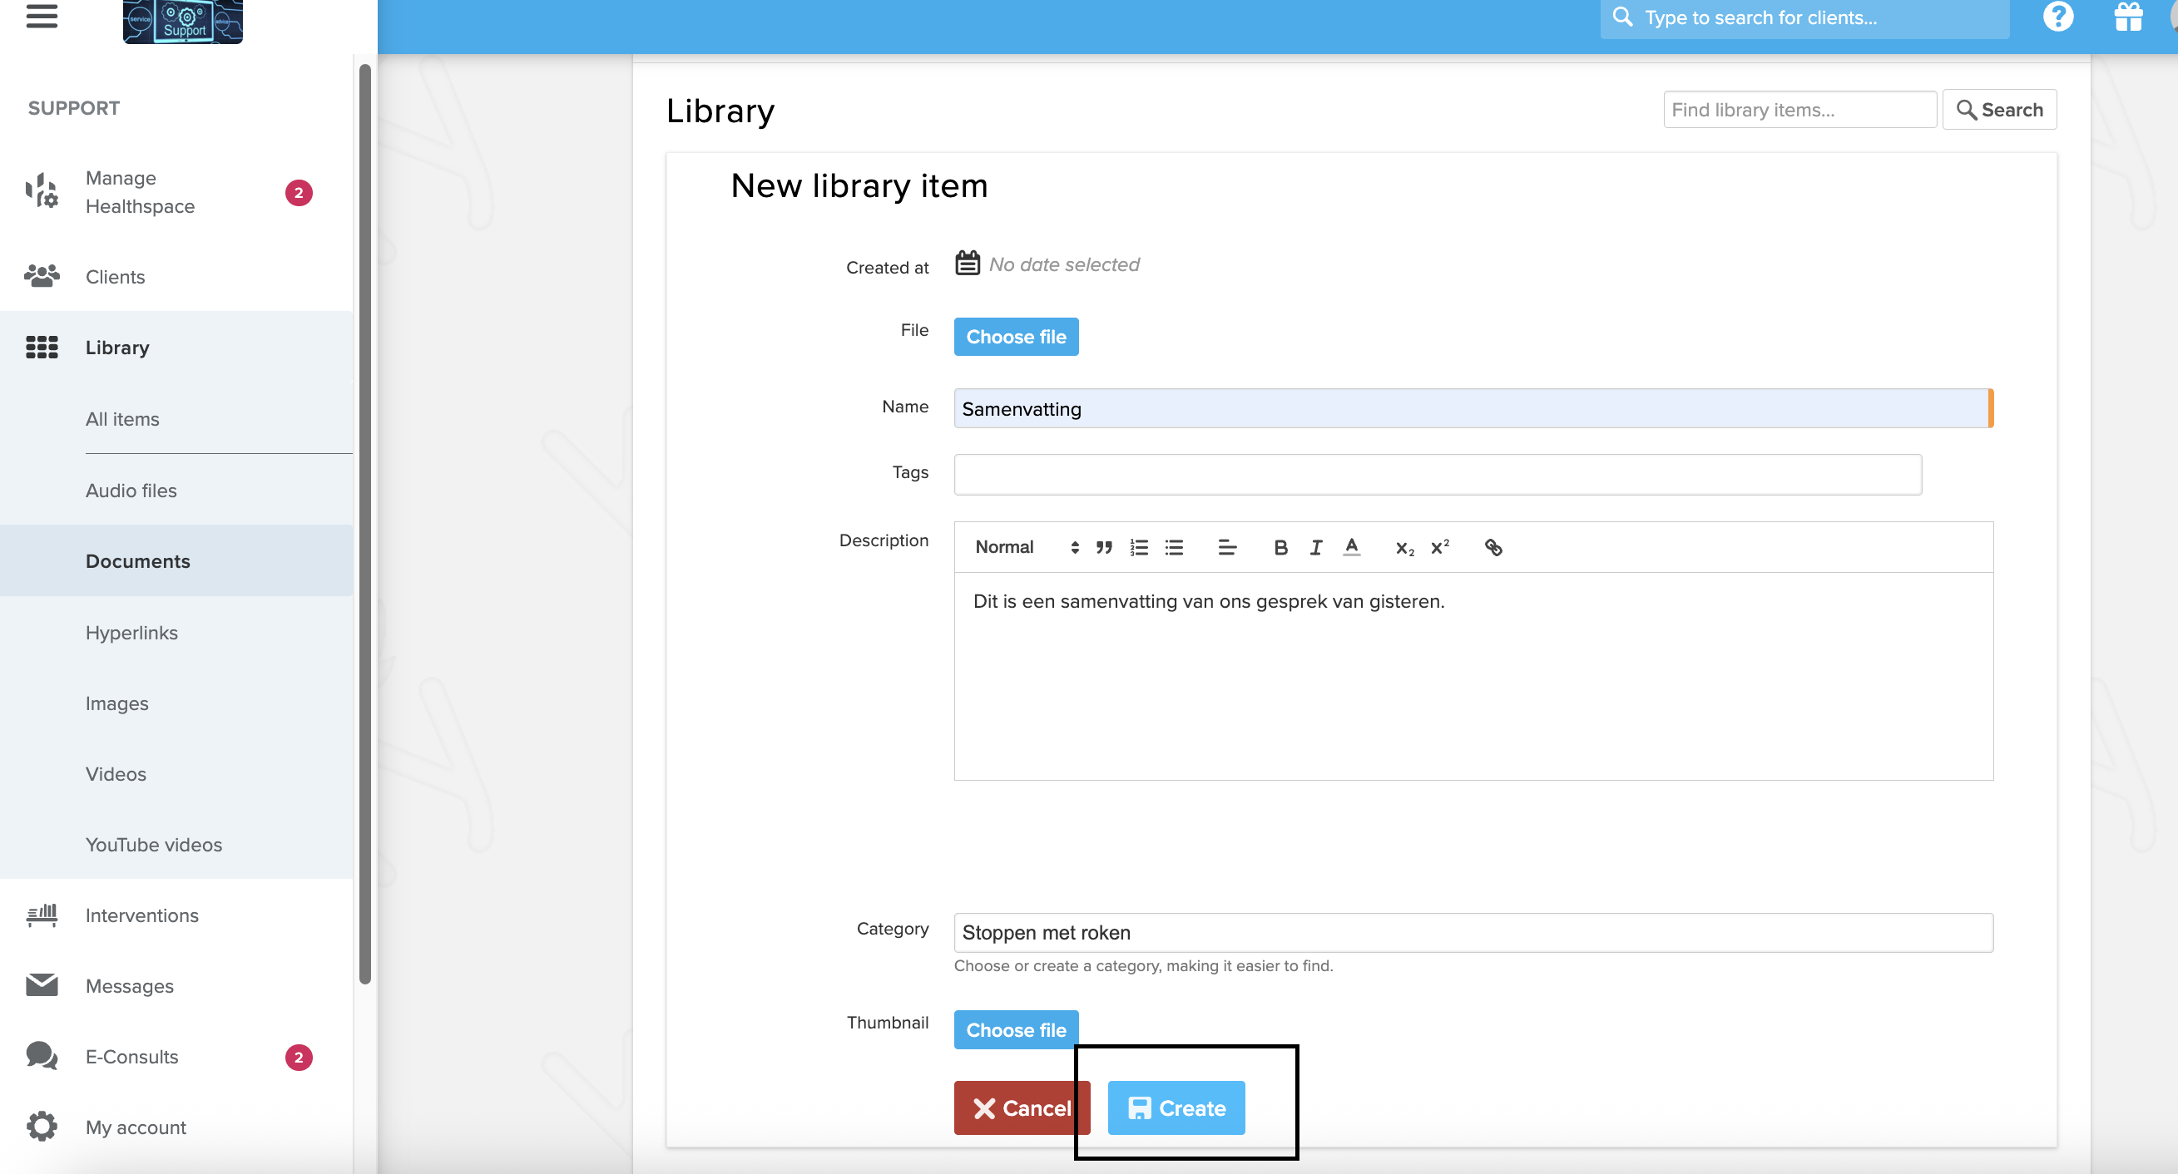This screenshot has height=1174, width=2178.
Task: Click the My account gear icon
Action: [x=42, y=1127]
